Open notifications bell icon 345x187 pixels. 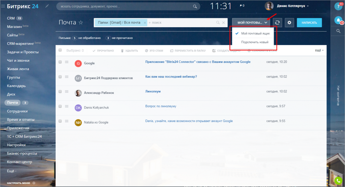tap(338, 20)
